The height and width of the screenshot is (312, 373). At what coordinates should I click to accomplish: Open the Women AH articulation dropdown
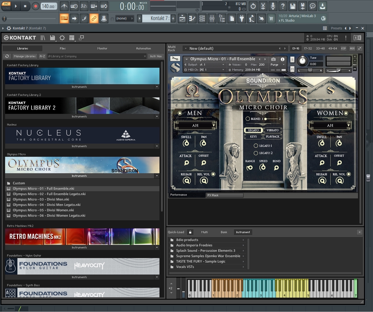[330, 125]
